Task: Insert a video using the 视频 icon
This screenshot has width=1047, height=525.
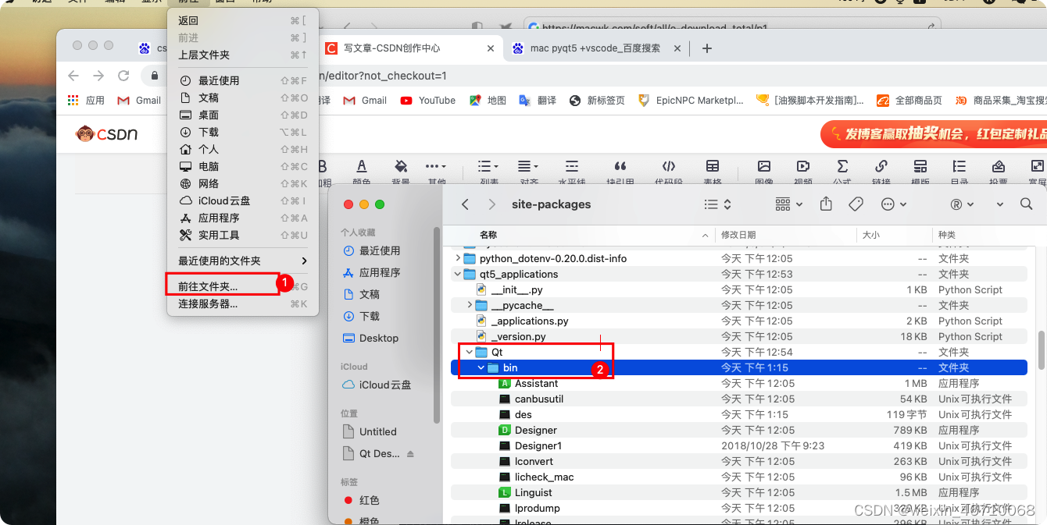Action: pos(802,168)
